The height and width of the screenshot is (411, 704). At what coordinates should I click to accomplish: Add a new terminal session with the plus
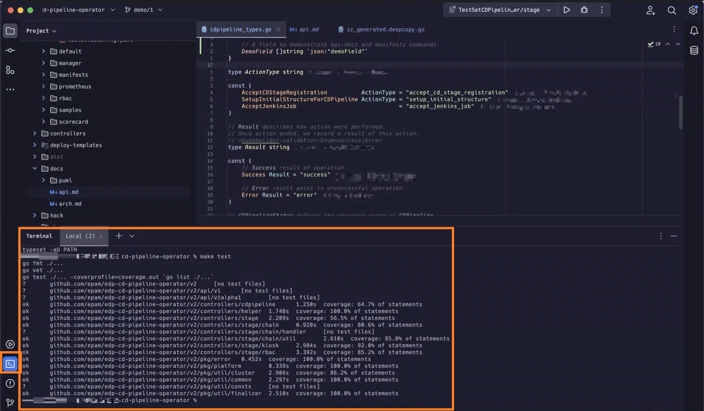(118, 236)
